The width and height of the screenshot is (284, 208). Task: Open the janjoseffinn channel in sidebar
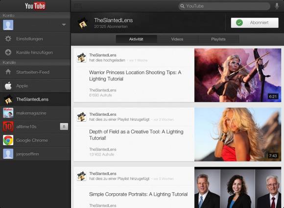click(35, 154)
